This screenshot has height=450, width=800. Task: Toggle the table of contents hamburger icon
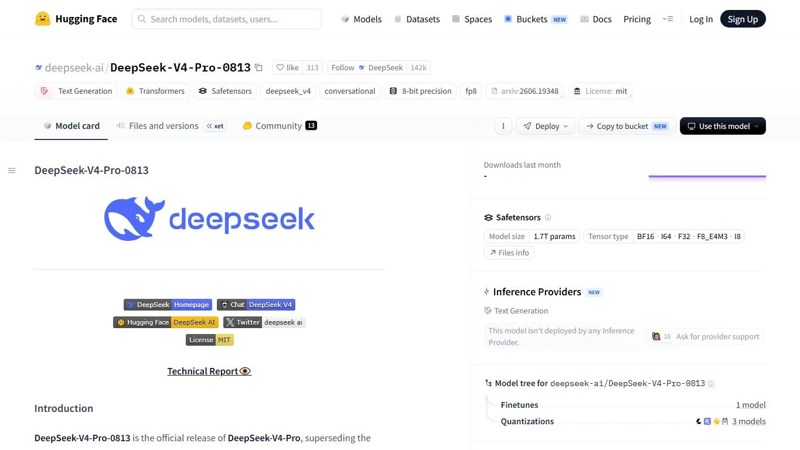click(x=12, y=171)
